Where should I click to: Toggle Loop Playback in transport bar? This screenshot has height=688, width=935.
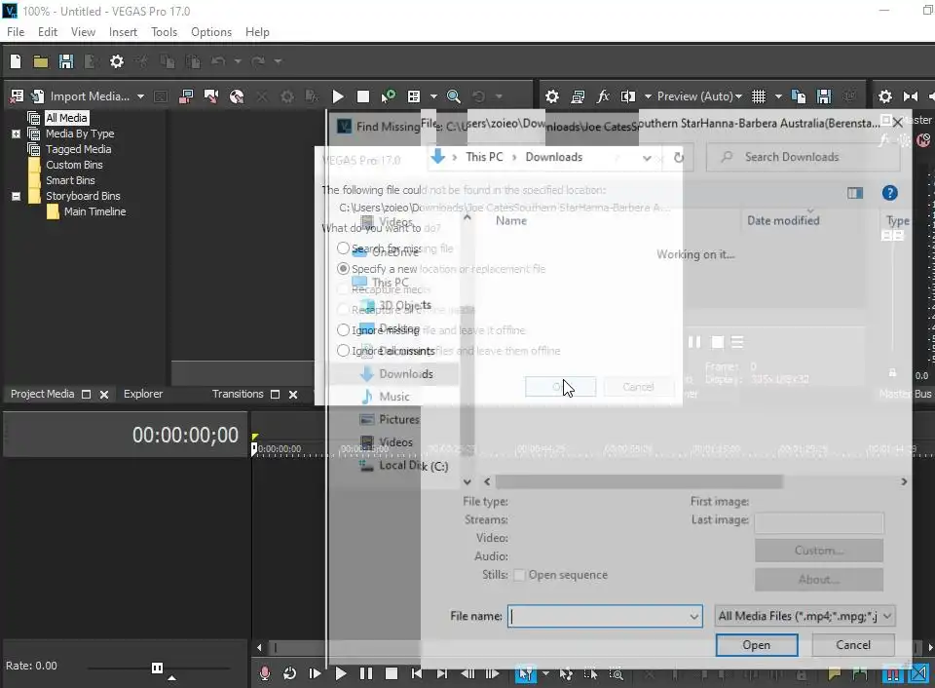pos(290,673)
